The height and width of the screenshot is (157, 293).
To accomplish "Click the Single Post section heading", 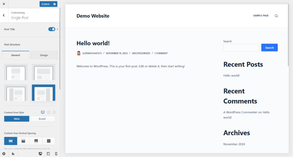I will click(x=20, y=17).
